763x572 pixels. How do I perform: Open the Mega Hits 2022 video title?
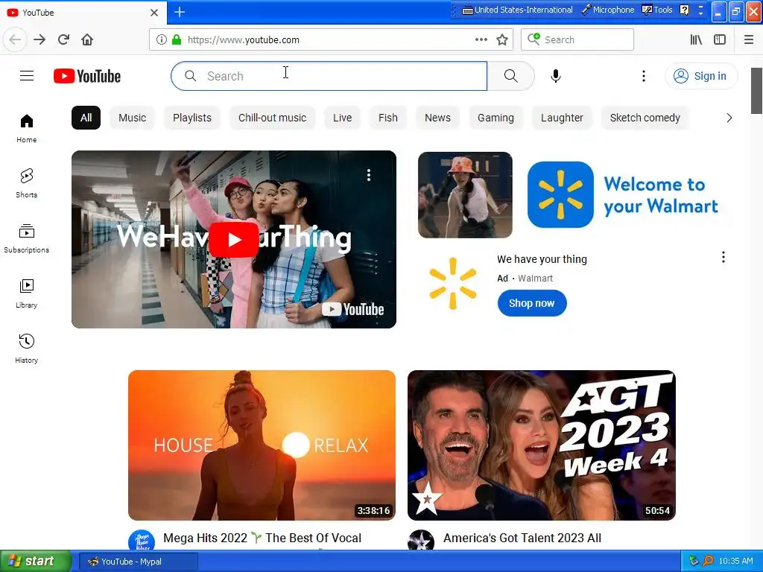[262, 538]
